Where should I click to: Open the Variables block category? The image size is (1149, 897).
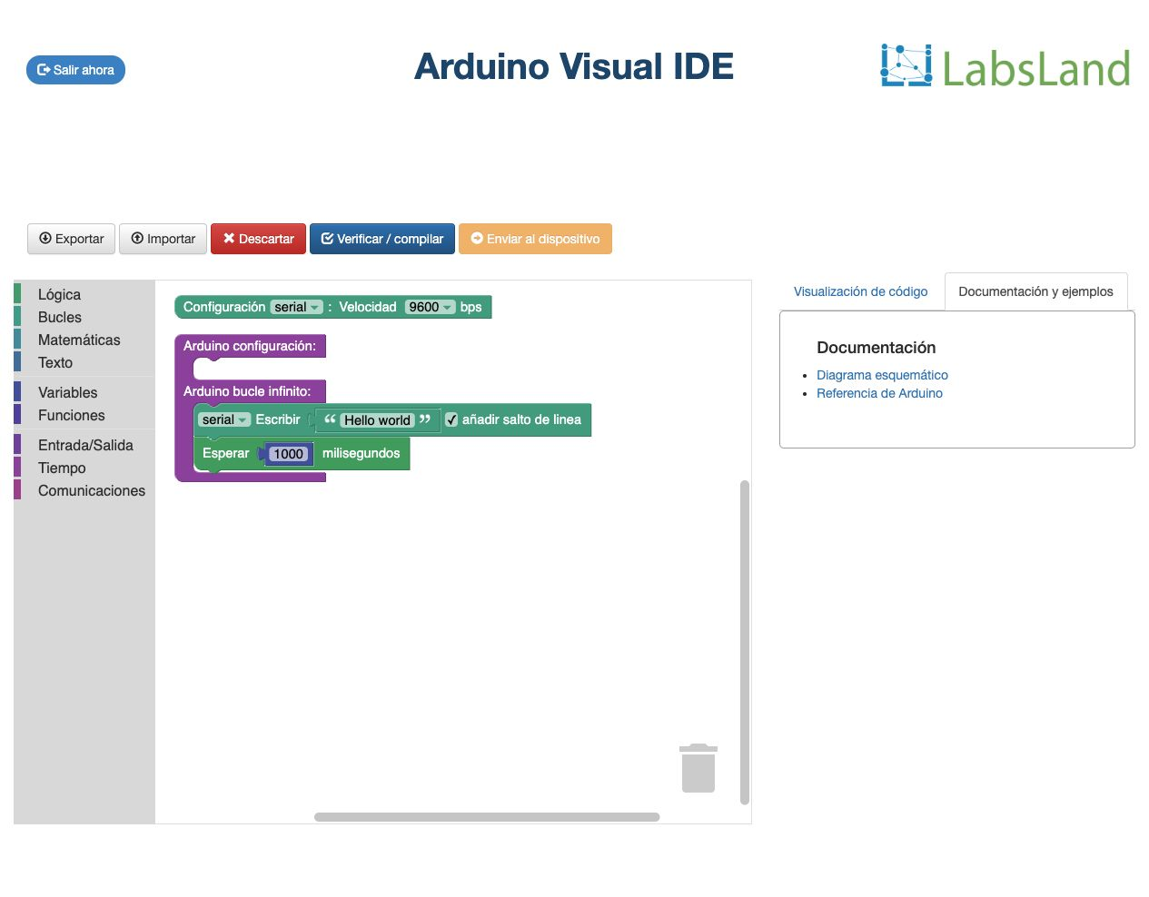coord(84,392)
